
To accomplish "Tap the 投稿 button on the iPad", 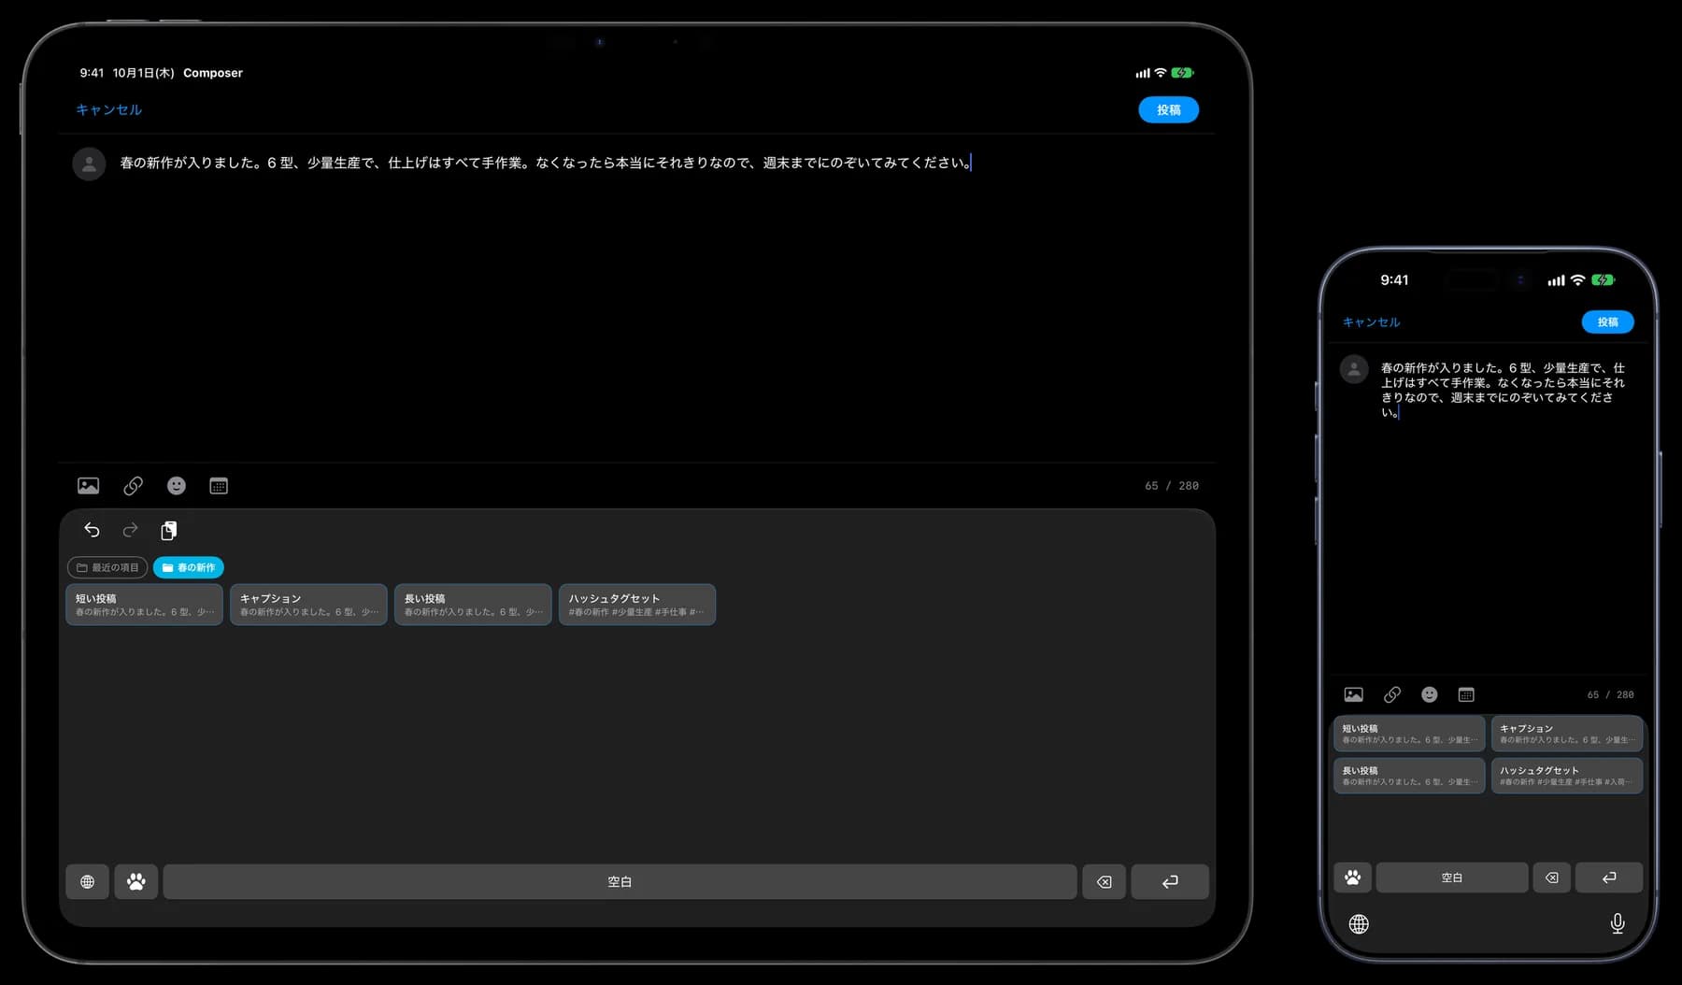I will pos(1168,109).
